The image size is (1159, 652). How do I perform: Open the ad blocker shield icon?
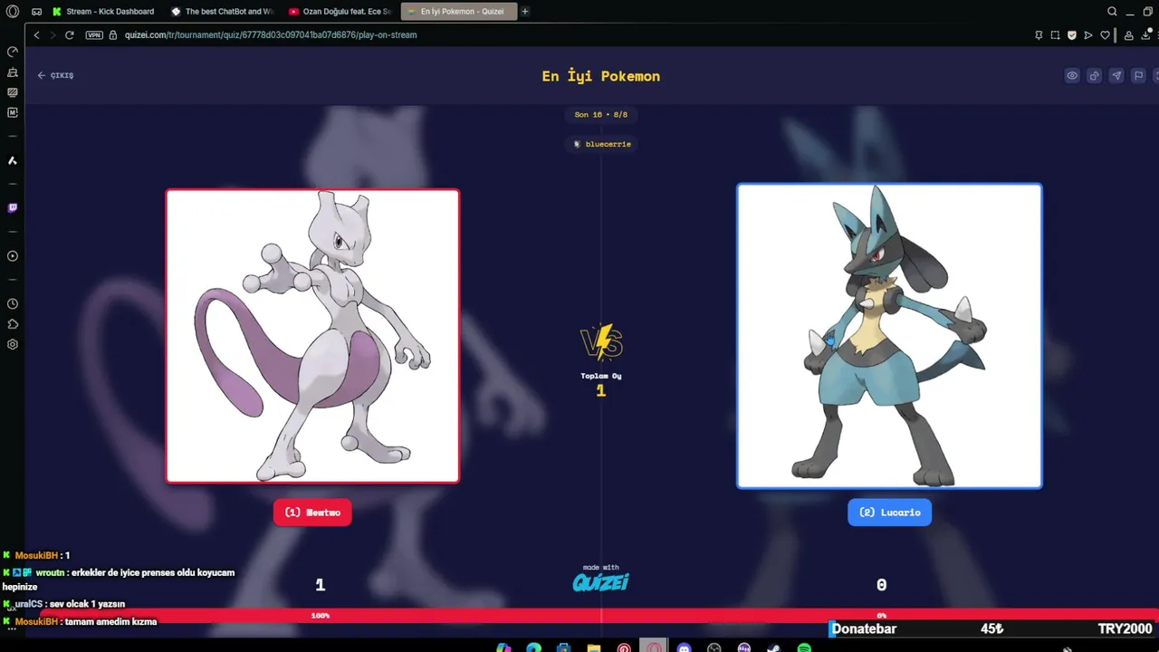tap(1072, 35)
